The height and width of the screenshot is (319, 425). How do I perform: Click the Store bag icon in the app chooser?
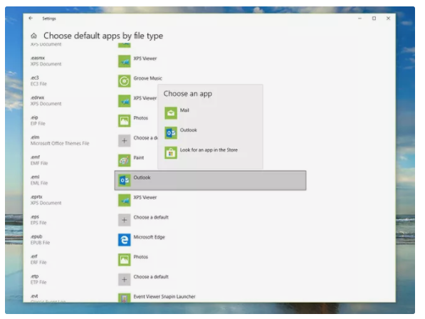point(171,153)
